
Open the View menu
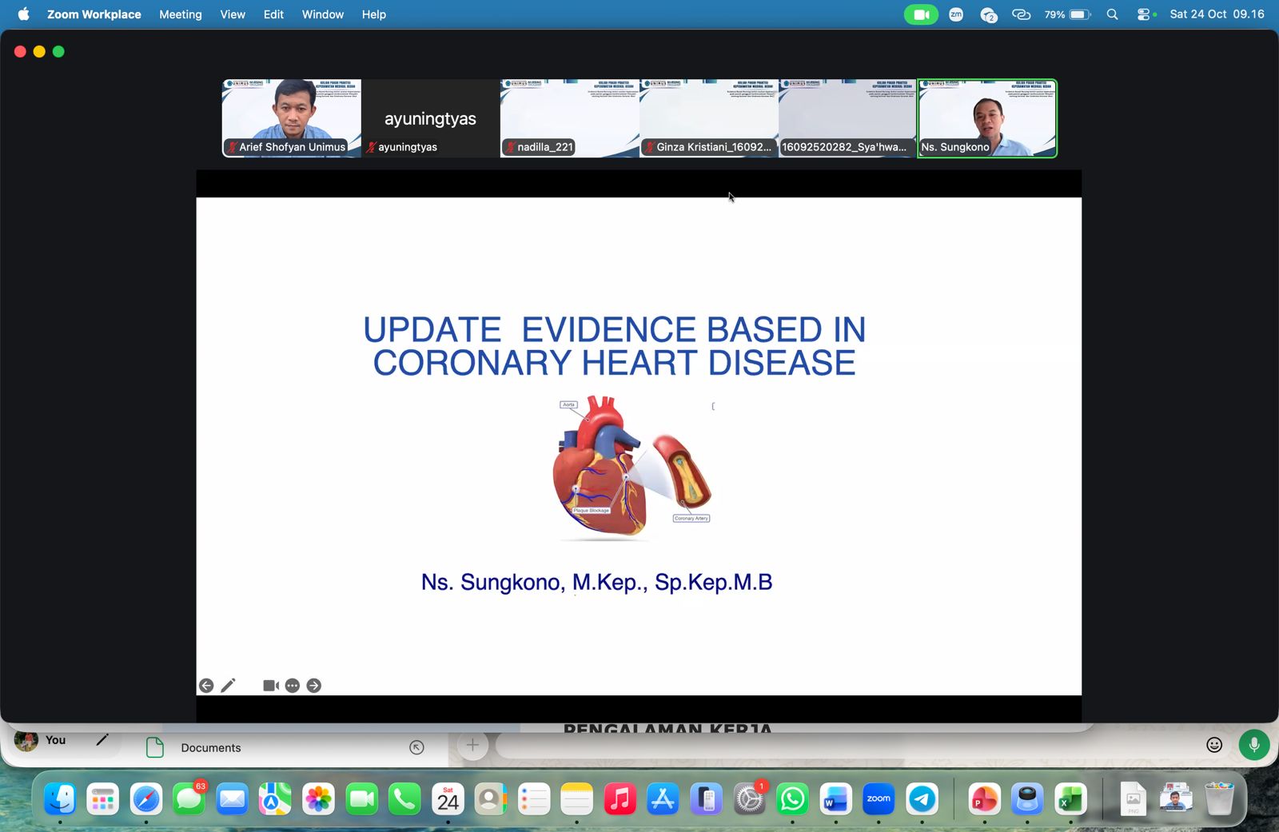tap(233, 14)
